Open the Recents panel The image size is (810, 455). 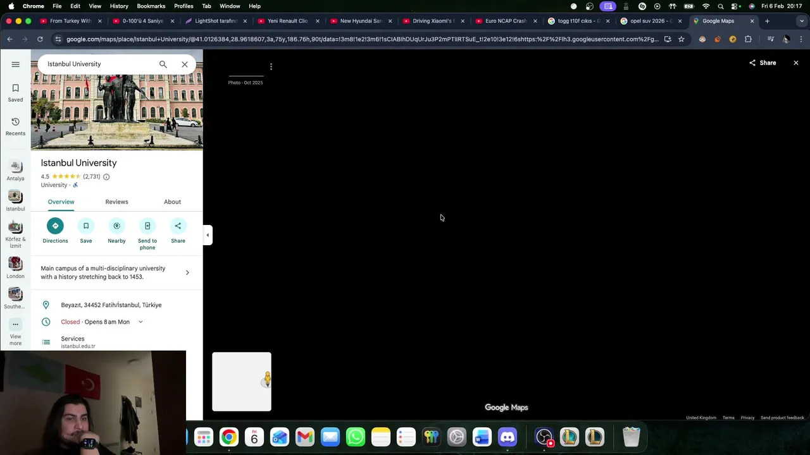(15, 126)
